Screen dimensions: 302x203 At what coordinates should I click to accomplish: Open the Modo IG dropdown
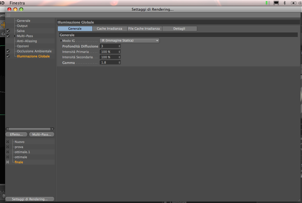pyautogui.click(x=129, y=40)
